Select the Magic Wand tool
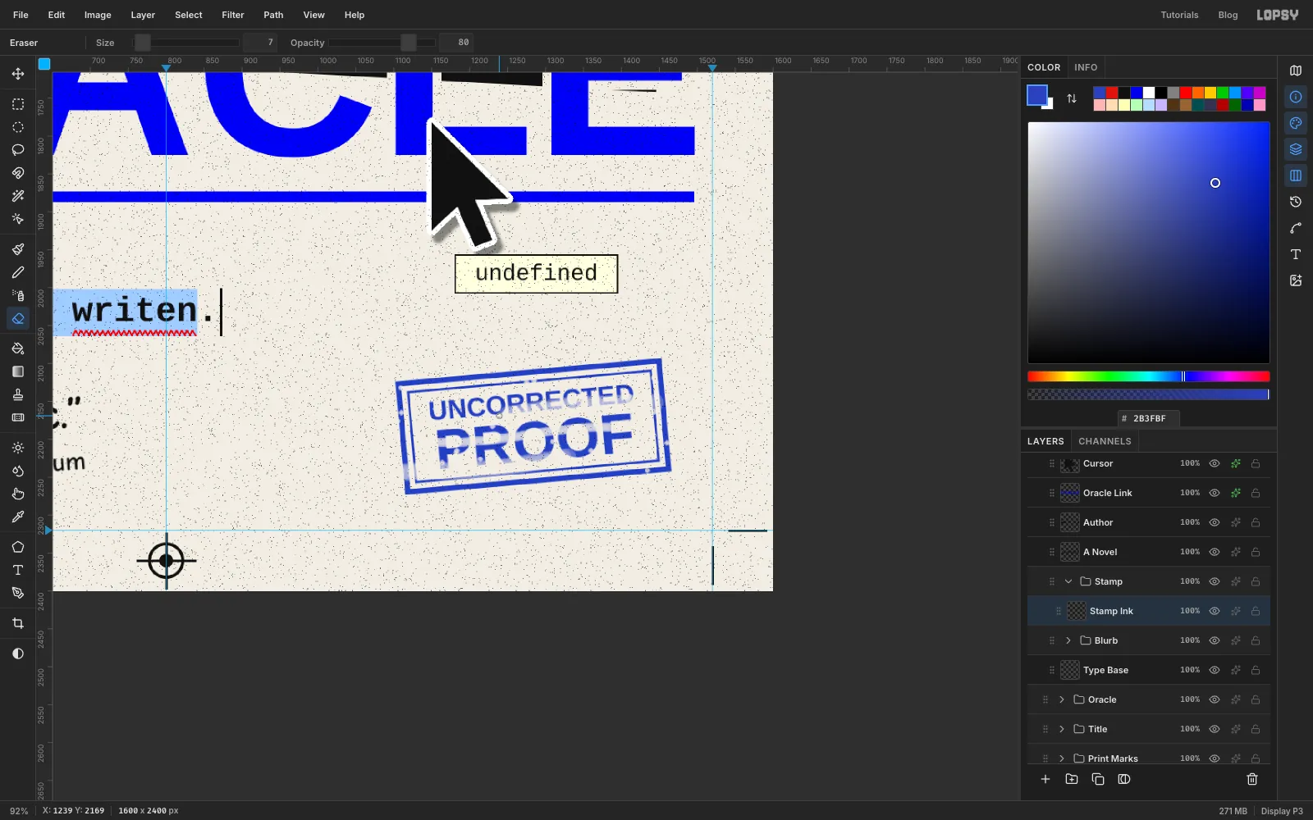 point(18,196)
